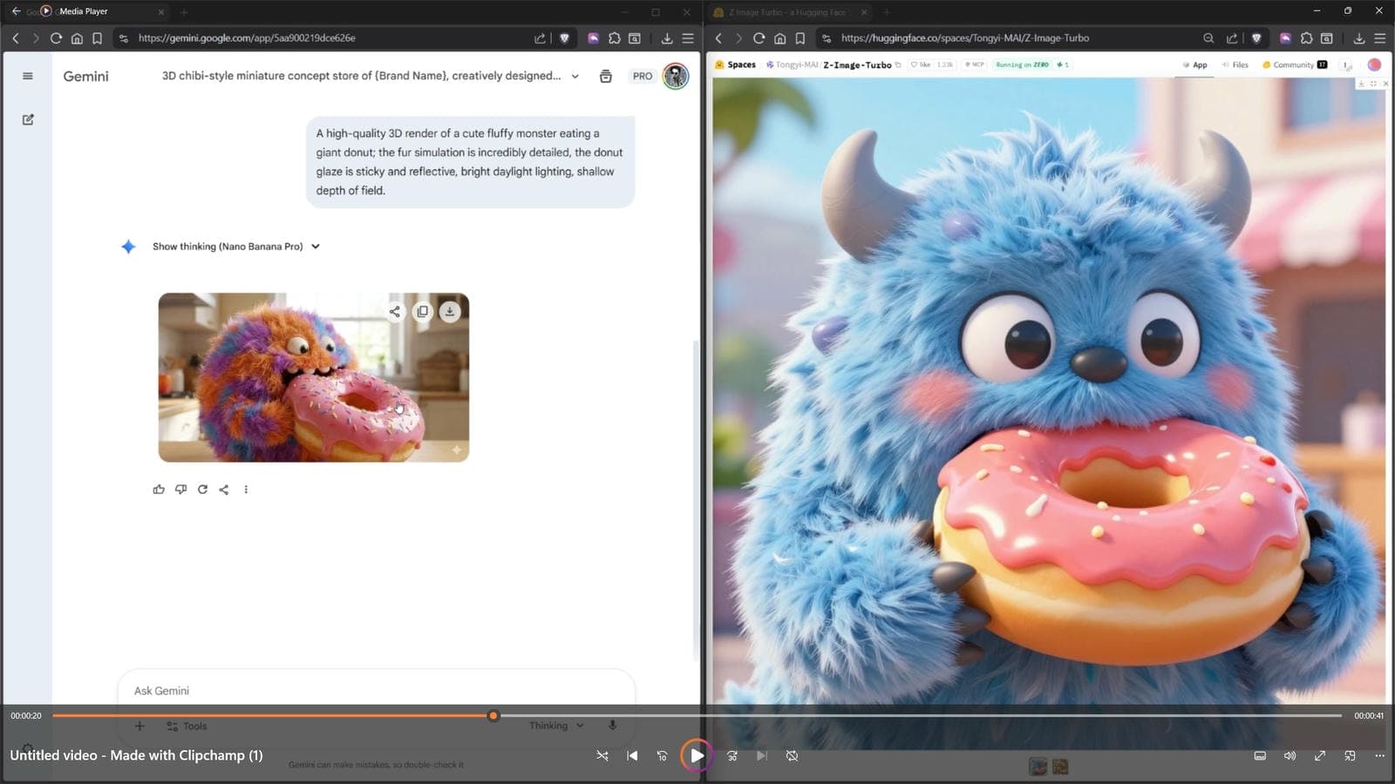1395x784 pixels.
Task: Skip back 10 seconds
Action: pos(662,755)
